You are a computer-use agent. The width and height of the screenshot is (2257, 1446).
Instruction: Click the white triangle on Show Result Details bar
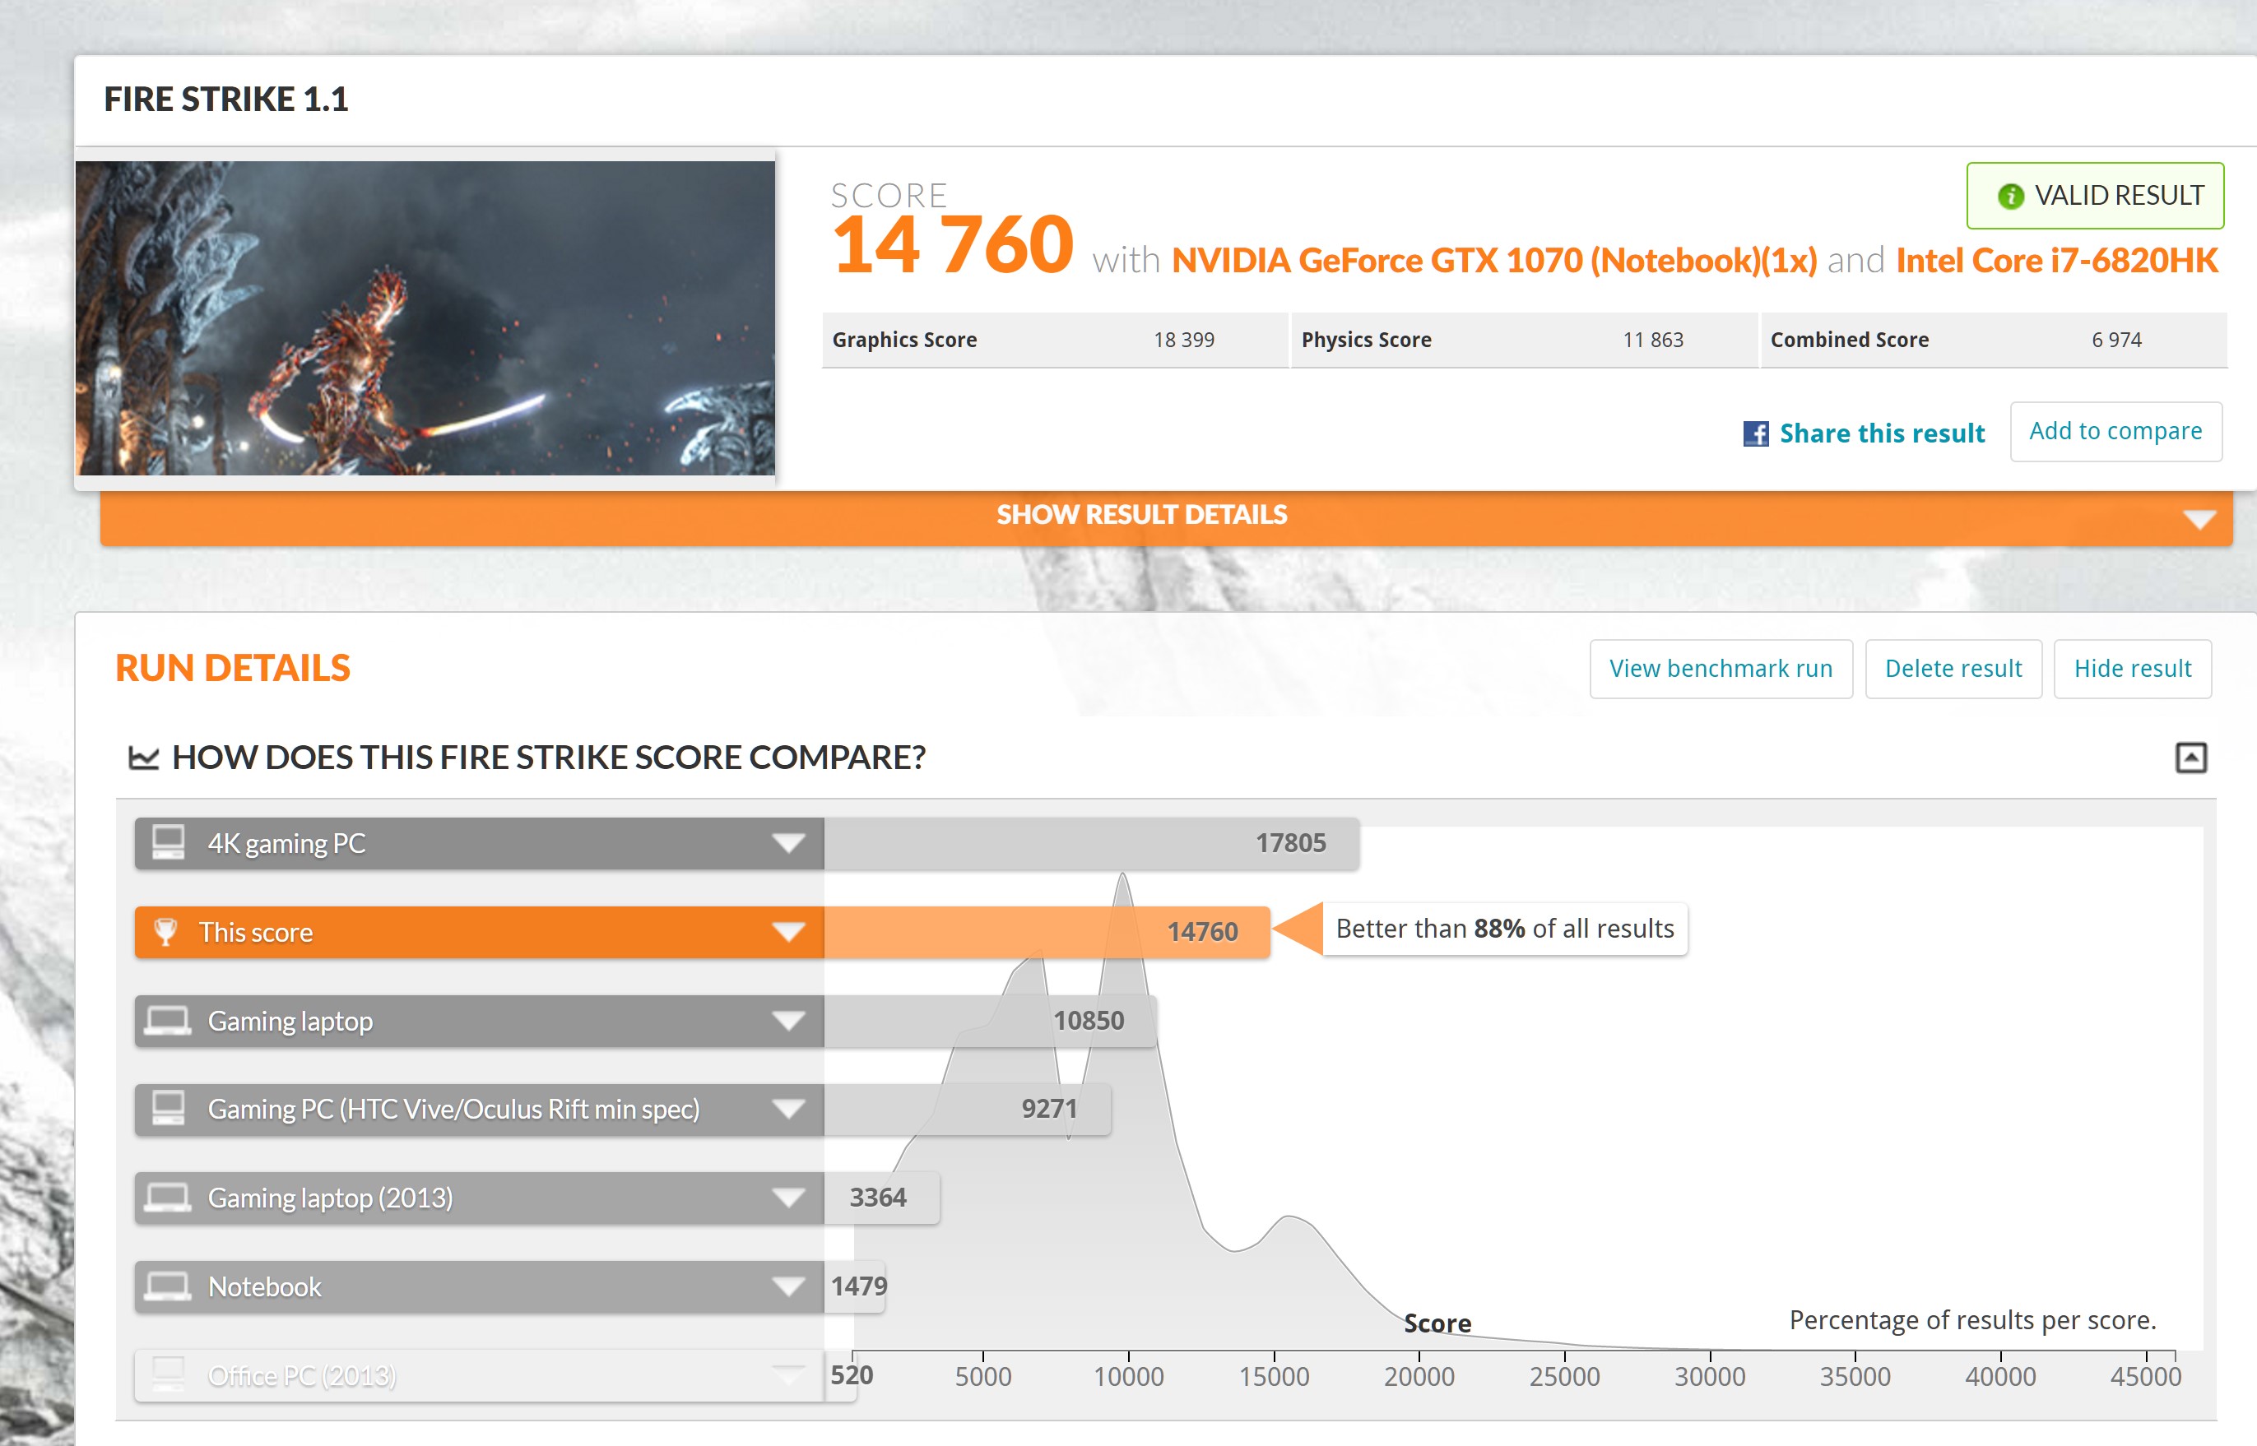(2199, 519)
